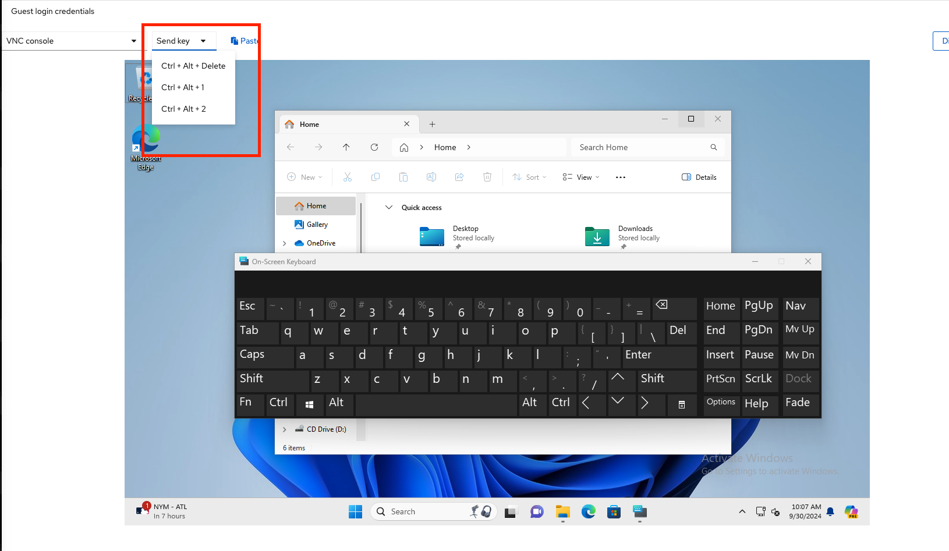Click the magnifier icon in Search Home
949x551 pixels.
coord(713,147)
